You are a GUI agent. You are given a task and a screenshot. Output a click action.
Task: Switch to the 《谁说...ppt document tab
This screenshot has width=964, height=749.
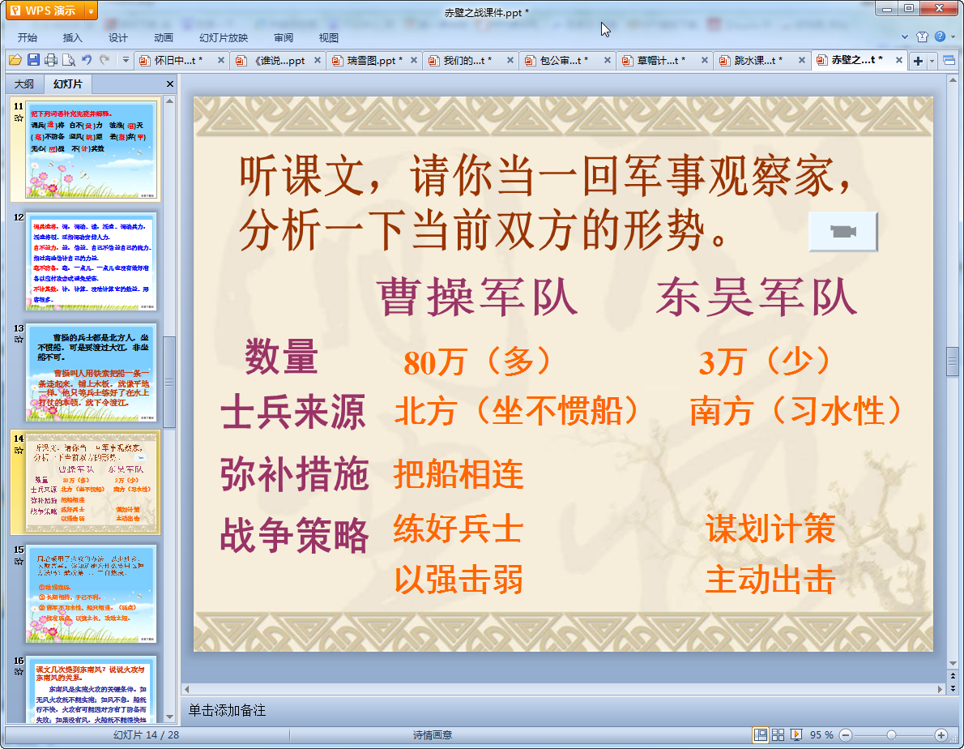point(279,60)
